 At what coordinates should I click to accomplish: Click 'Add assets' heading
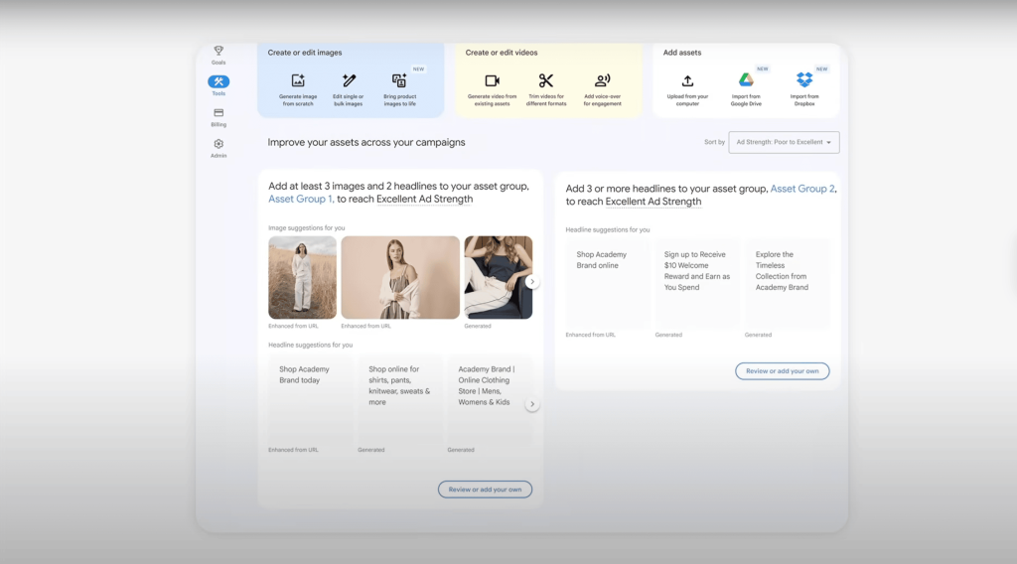tap(681, 53)
